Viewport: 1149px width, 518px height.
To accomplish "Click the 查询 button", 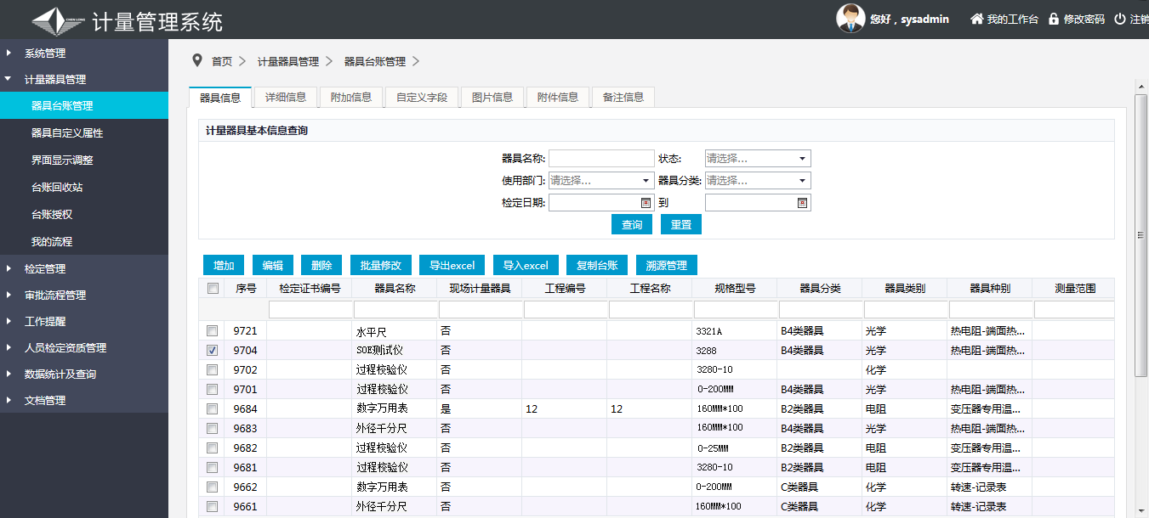I will click(x=632, y=224).
